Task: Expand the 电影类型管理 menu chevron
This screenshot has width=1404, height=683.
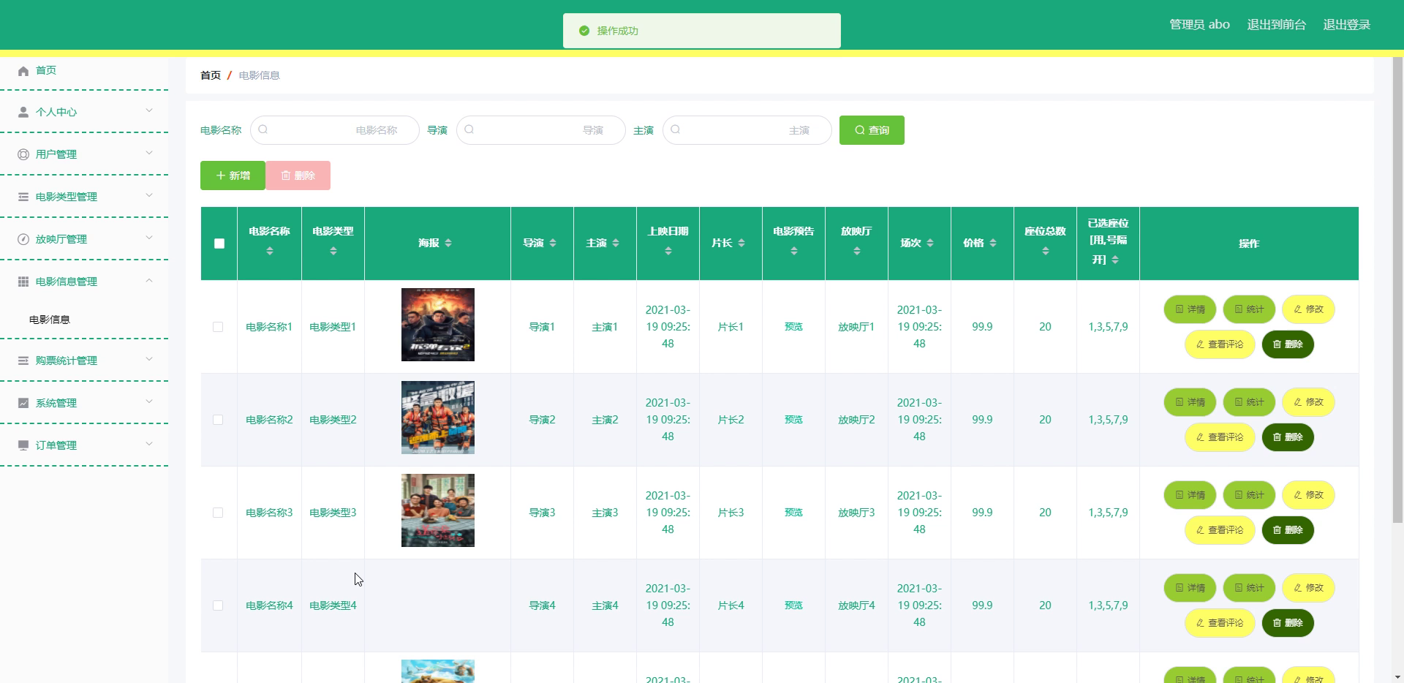Action: (x=149, y=196)
